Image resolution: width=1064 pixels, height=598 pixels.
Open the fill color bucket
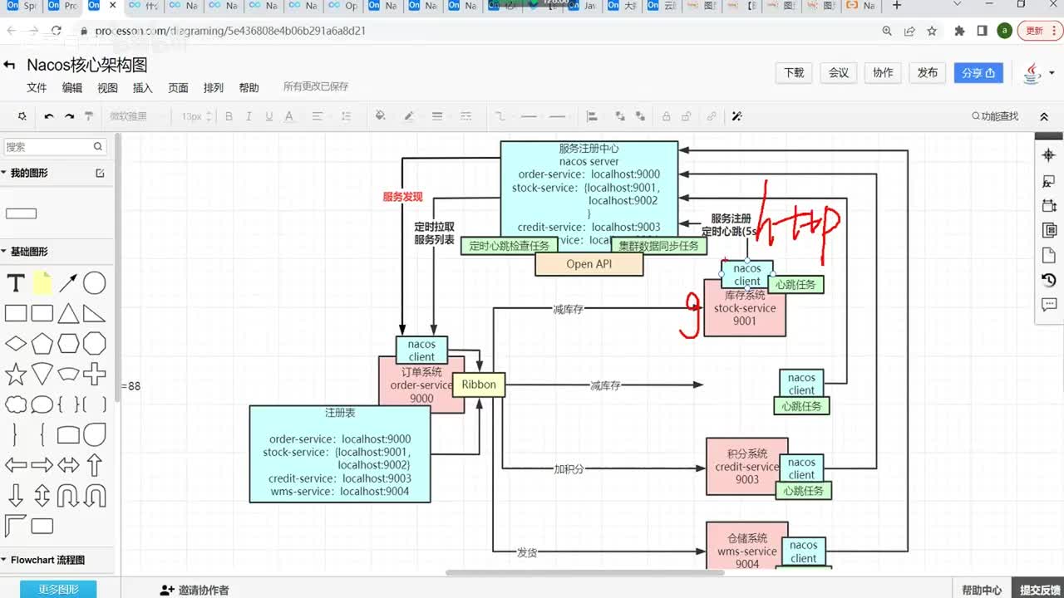point(381,116)
